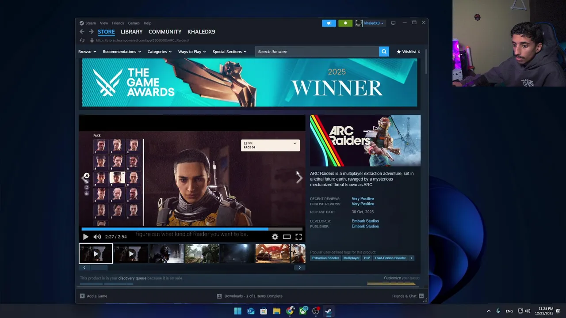Click the Downloads icon in bottom bar
The width and height of the screenshot is (566, 318).
coord(219,296)
